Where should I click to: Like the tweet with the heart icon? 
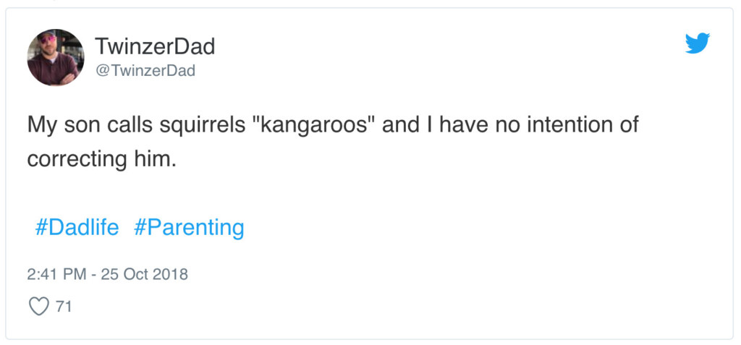pyautogui.click(x=38, y=307)
